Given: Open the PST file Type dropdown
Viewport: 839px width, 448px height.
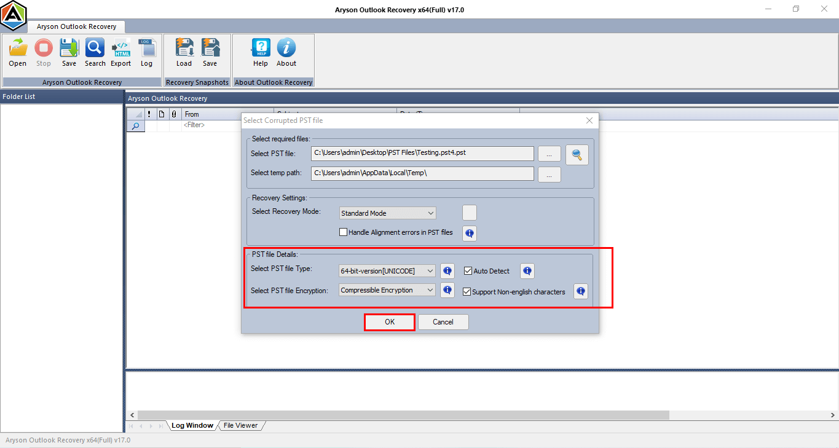Looking at the screenshot, I should (388, 271).
